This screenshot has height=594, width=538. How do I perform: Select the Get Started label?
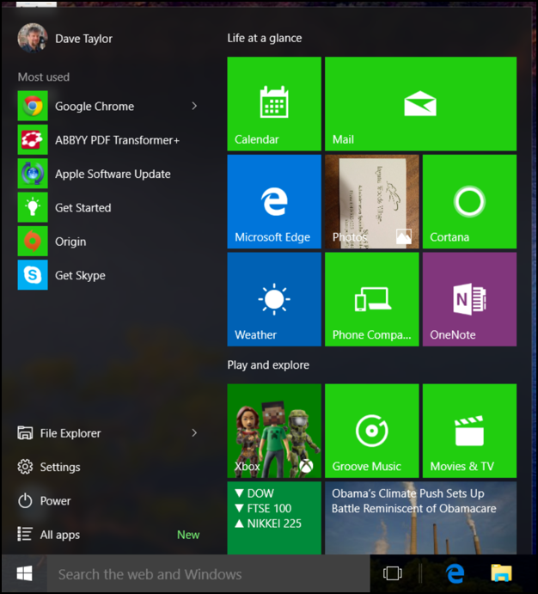tap(83, 208)
